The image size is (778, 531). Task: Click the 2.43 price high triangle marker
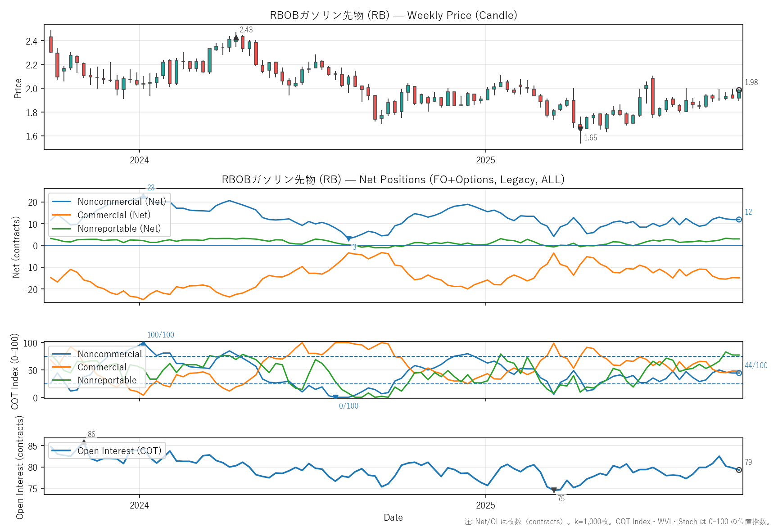[236, 39]
